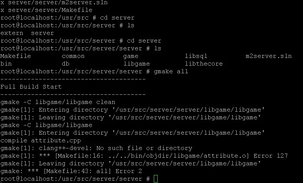The width and height of the screenshot is (303, 183).
Task: Click the 'gmake: *** [Makefile:43: all] Error 2' line
Action: (x=71, y=171)
